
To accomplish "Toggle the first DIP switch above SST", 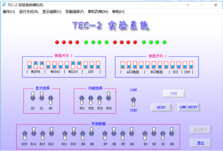I will point(86,65).
